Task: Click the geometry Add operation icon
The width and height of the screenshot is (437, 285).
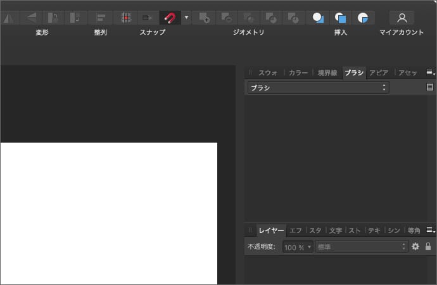Action: (x=203, y=18)
